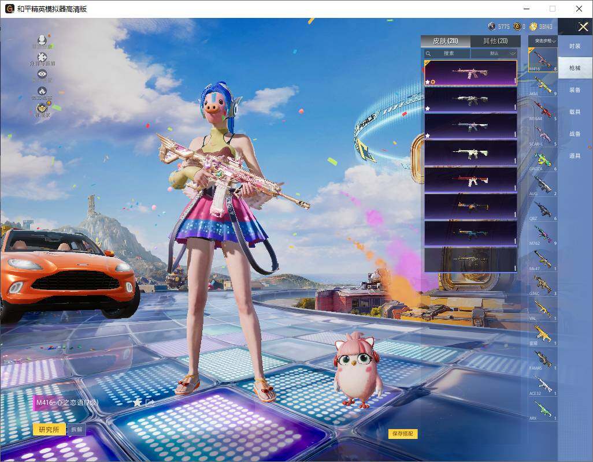Switch to the 皮肤(211) tab
Screen dimensions: 593x462
(446, 41)
